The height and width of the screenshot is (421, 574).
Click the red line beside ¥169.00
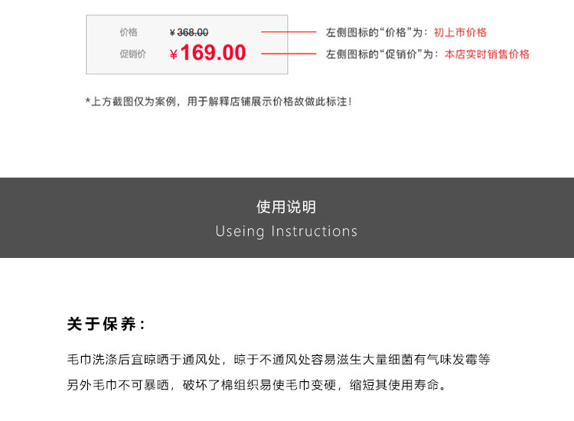pyautogui.click(x=289, y=54)
